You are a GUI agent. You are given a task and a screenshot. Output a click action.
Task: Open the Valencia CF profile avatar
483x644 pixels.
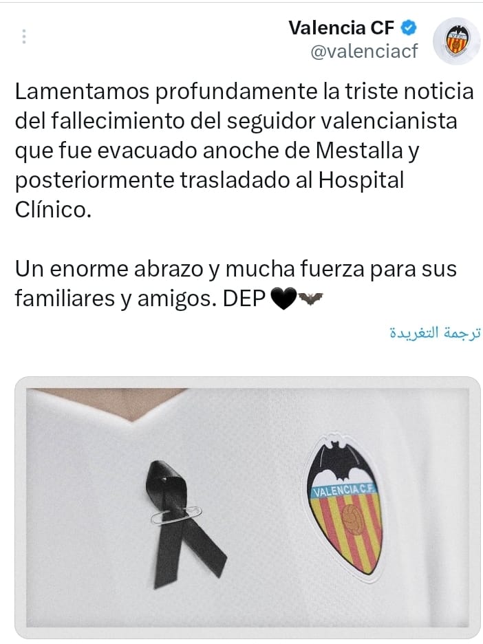pyautogui.click(x=457, y=41)
